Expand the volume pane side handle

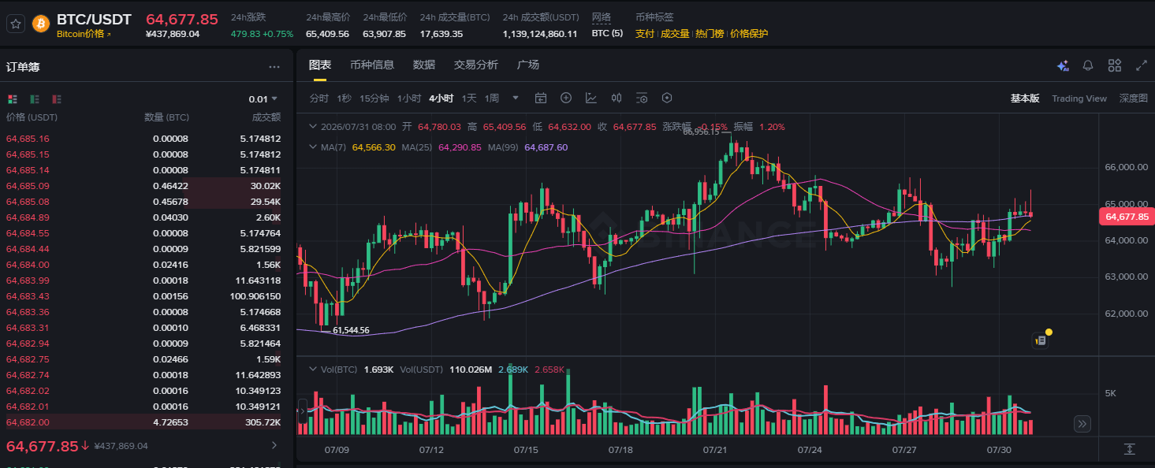point(302,410)
